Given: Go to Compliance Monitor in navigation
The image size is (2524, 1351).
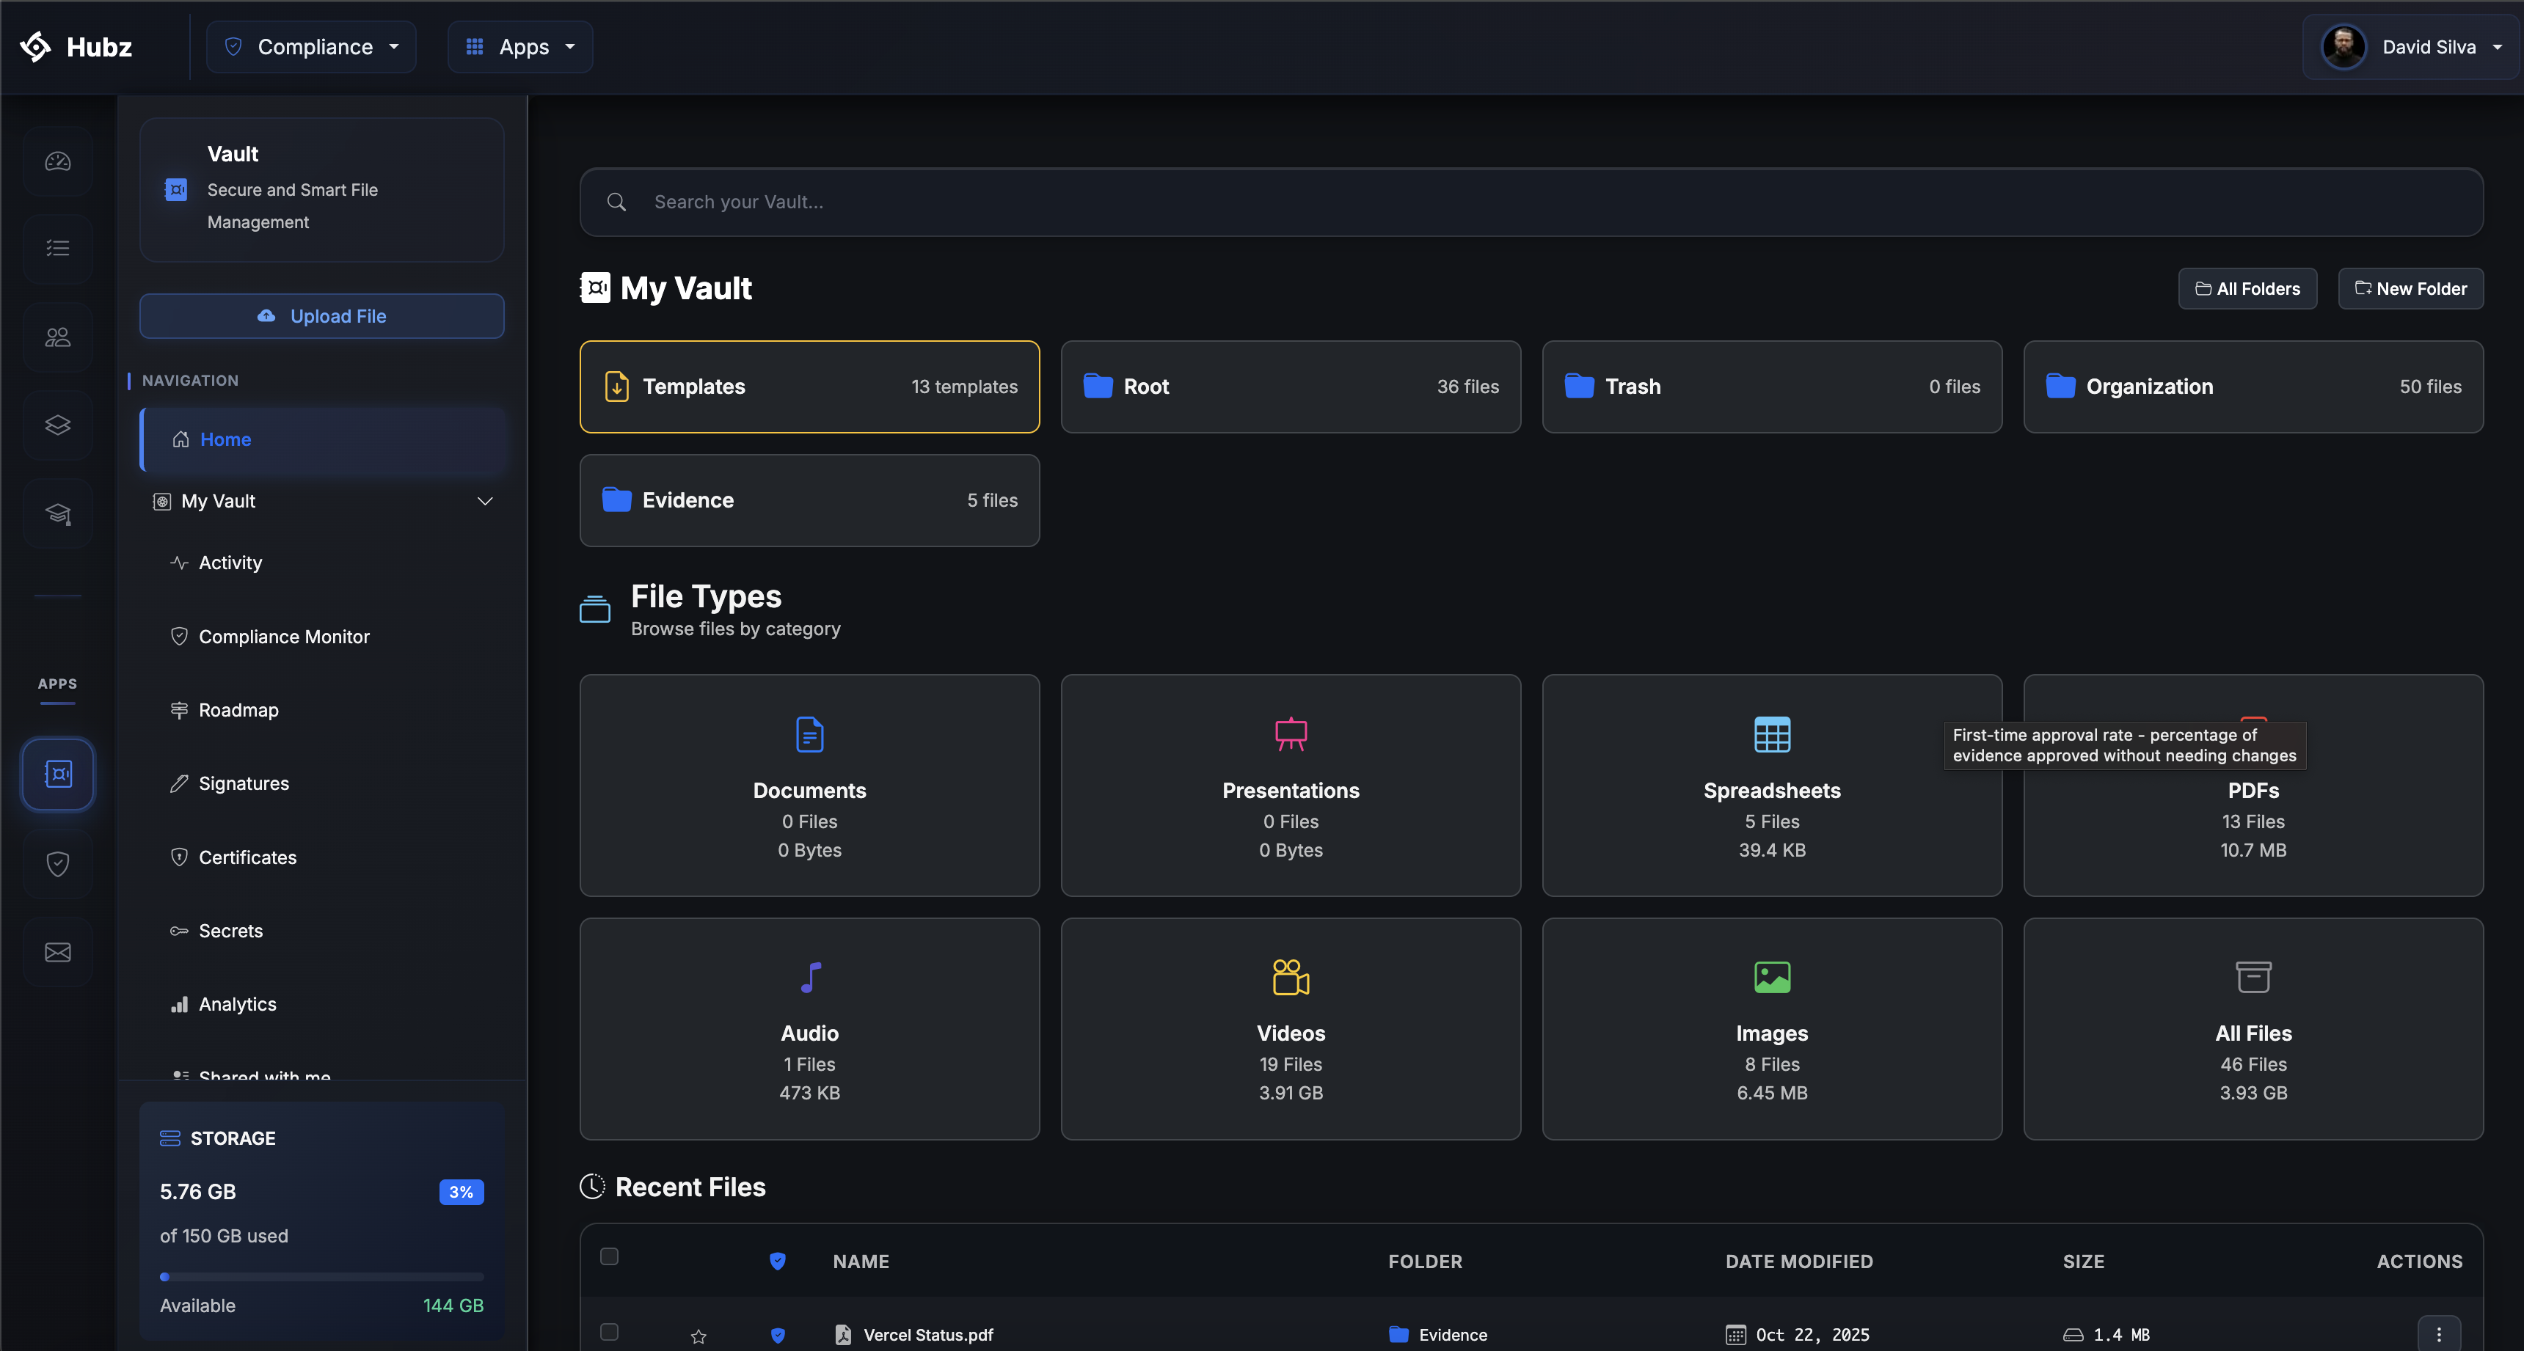Looking at the screenshot, I should coord(284,637).
